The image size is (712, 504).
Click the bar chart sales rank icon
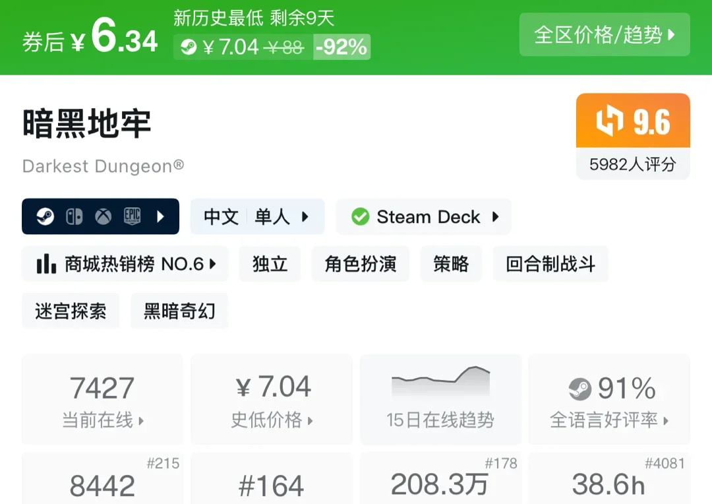click(46, 264)
